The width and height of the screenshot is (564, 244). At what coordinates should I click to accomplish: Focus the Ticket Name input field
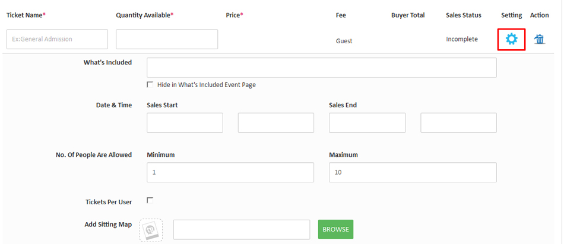pos(58,39)
